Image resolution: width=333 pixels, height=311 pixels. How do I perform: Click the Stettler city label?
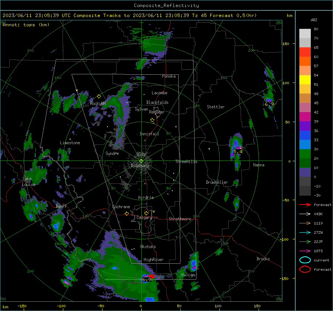(216, 107)
